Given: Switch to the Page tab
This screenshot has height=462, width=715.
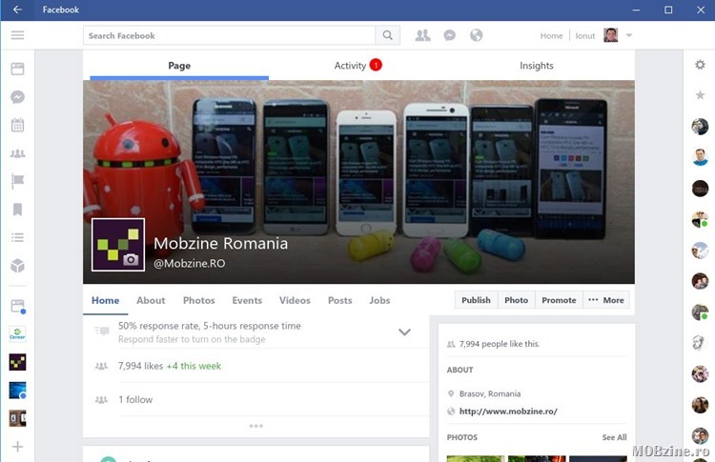Looking at the screenshot, I should point(179,66).
